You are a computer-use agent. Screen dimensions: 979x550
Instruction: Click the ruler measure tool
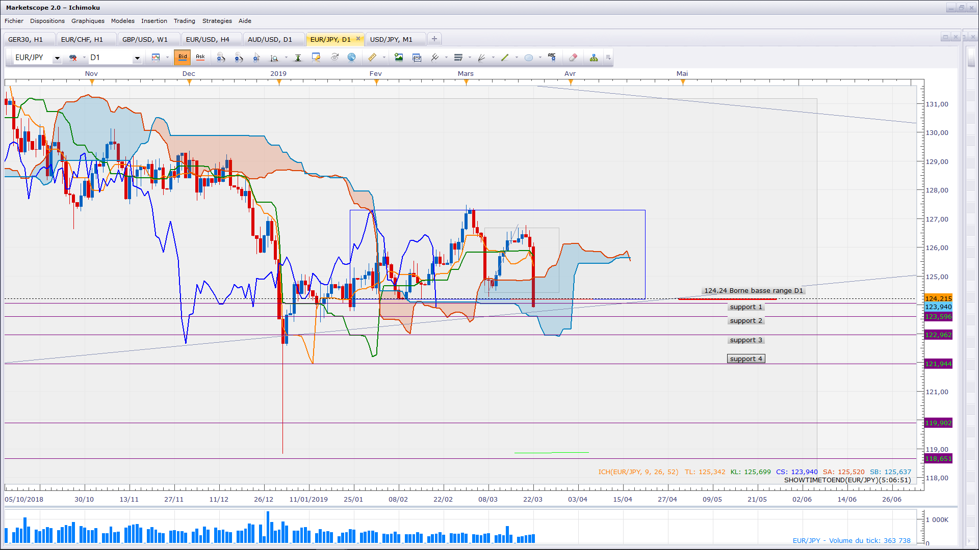click(x=372, y=58)
